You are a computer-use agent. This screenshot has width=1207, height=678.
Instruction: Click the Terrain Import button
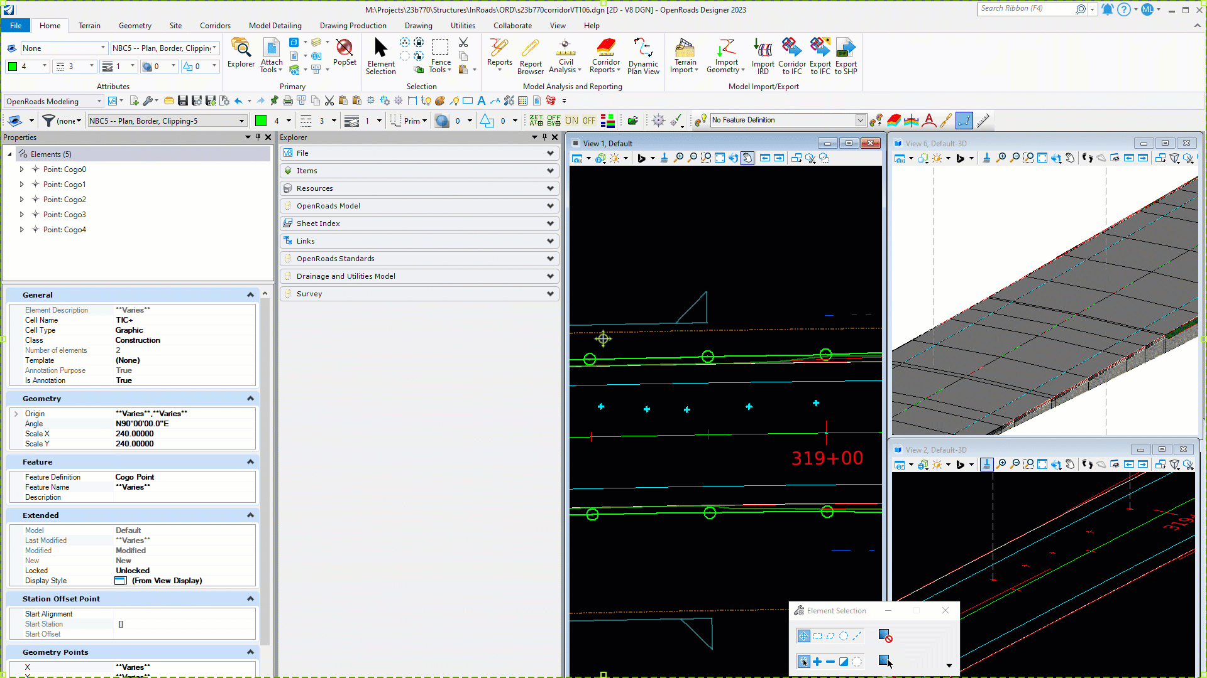(x=685, y=55)
